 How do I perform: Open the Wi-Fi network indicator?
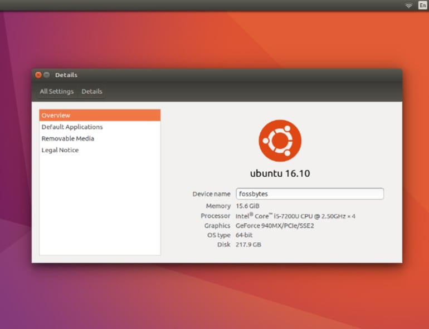(x=408, y=6)
